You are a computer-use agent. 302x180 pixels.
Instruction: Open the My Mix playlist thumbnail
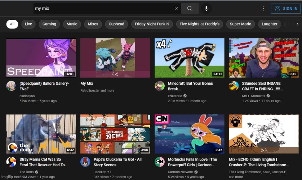pos(115,58)
